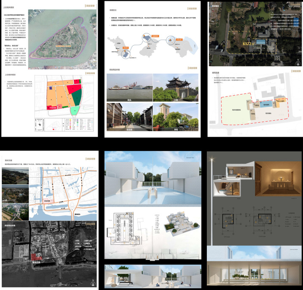The image size is (303, 290).
Task: Open the middle aerial photo of the village
Action: click(x=15, y=194)
